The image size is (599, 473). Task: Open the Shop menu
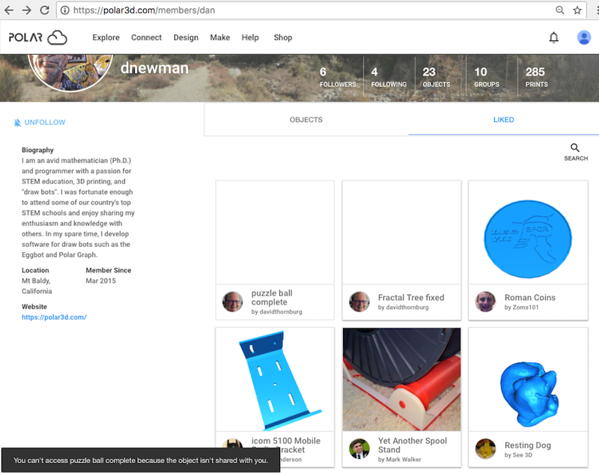click(283, 37)
